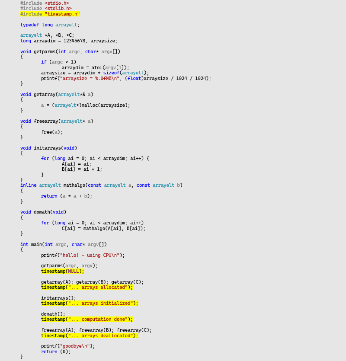The image size is (346, 361).
Task: Click the arrayelt *A, *B, *C declaration
Action: [47, 35]
